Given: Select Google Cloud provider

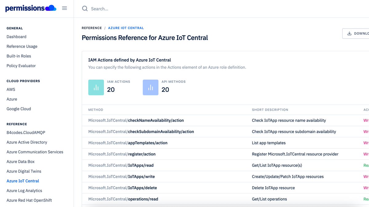Looking at the screenshot, I should [x=19, y=109].
